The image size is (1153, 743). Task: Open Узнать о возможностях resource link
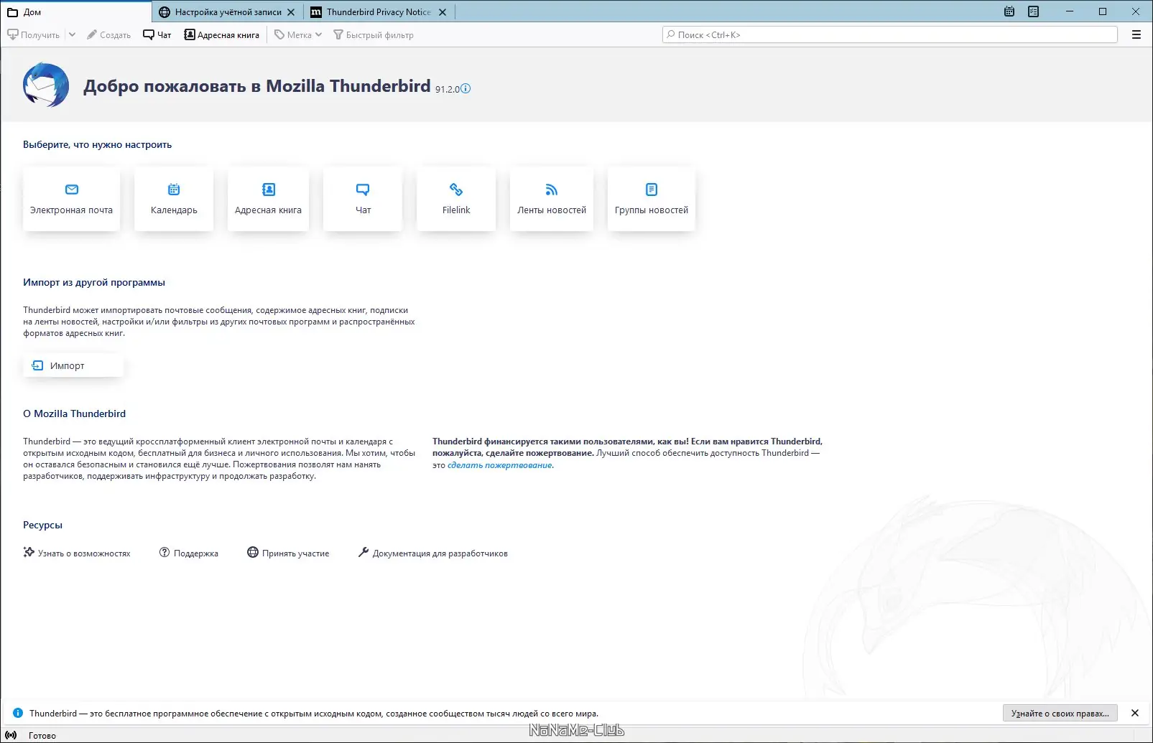point(77,553)
